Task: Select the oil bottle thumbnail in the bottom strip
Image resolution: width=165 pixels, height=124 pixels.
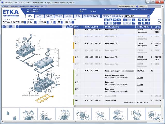Action: click(x=11, y=114)
